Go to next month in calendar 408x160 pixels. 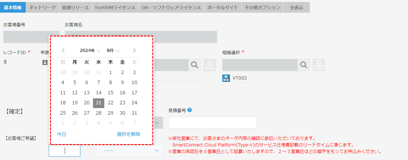134,50
